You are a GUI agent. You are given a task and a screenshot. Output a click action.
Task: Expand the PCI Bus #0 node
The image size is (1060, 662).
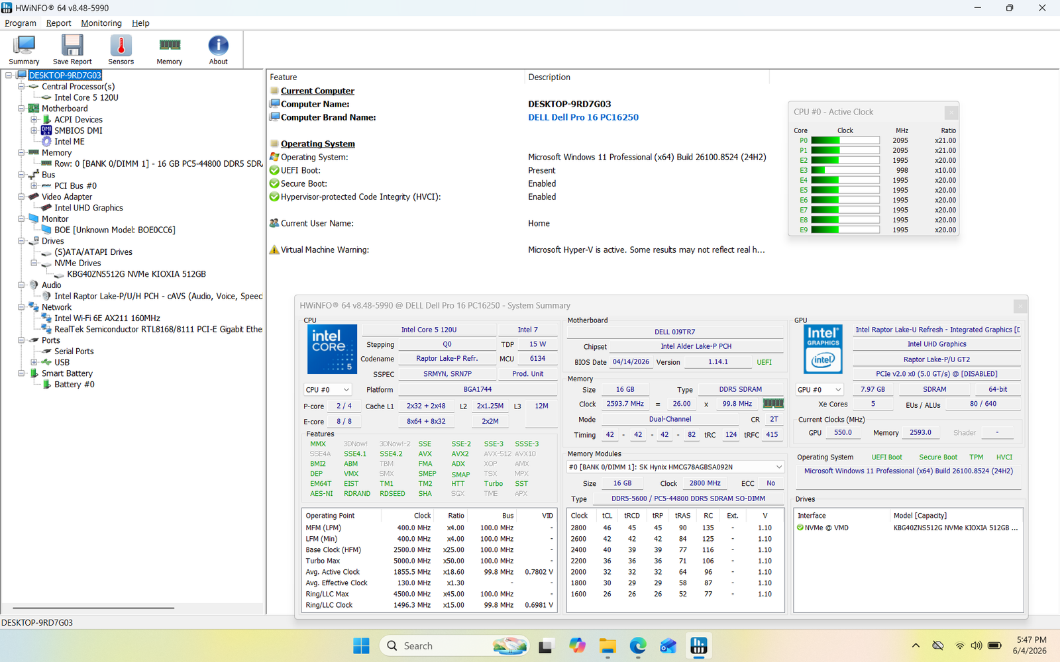pyautogui.click(x=34, y=186)
